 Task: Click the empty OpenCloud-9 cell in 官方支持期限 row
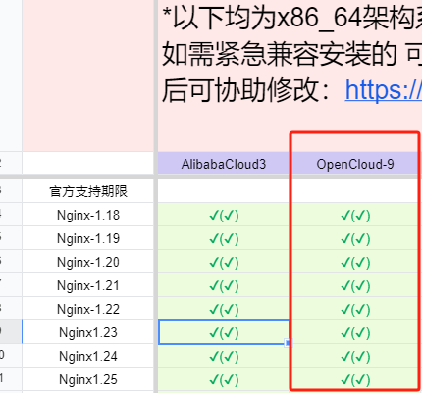click(x=355, y=191)
